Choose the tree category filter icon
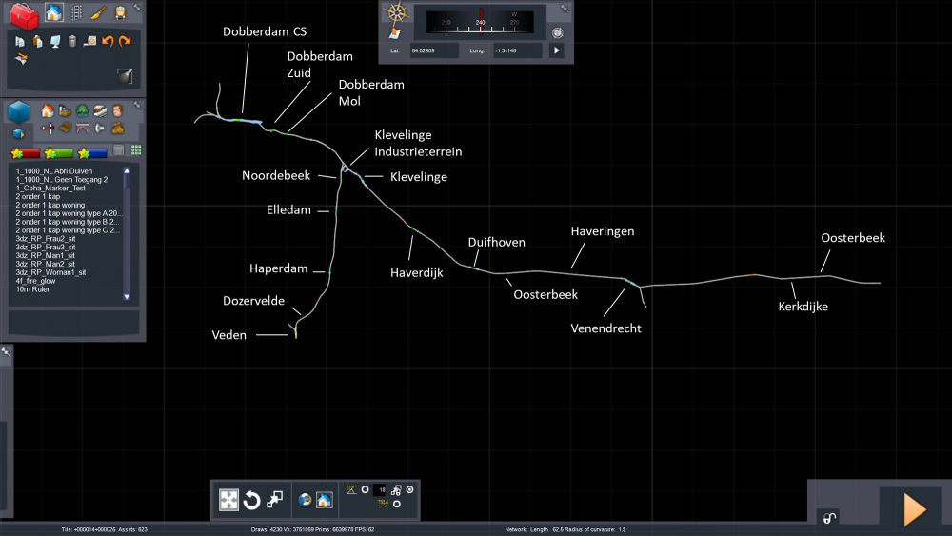This screenshot has height=536, width=952. [x=82, y=111]
